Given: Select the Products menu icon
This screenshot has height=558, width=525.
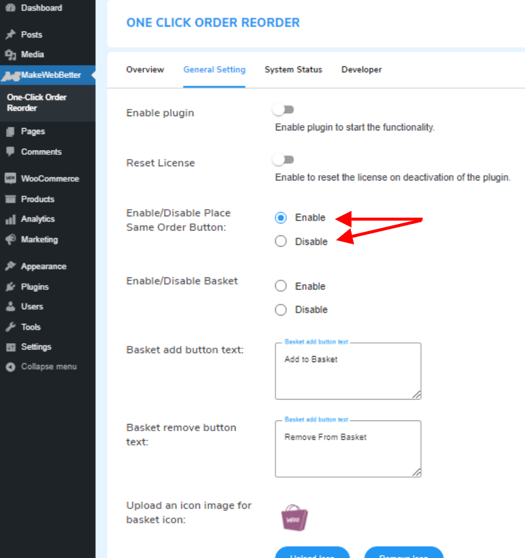Looking at the screenshot, I should pyautogui.click(x=9, y=199).
